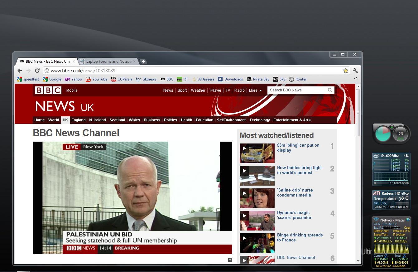Open the BBC bookmark in the bookmarks bar
The height and width of the screenshot is (272, 418).
click(166, 79)
